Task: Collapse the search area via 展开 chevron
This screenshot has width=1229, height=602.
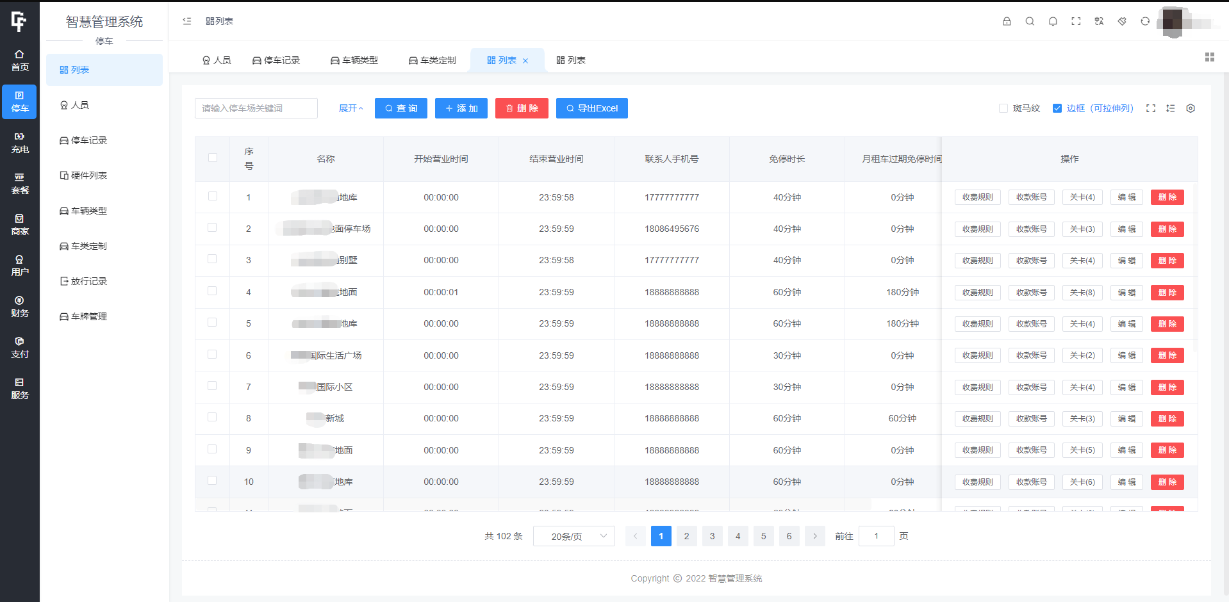Action: [x=351, y=108]
